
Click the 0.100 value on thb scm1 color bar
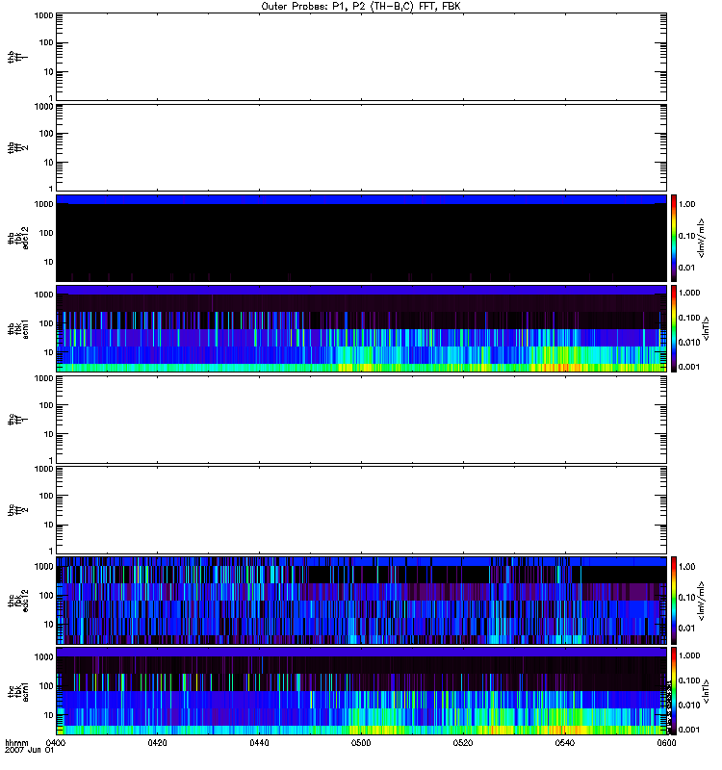[689, 318]
